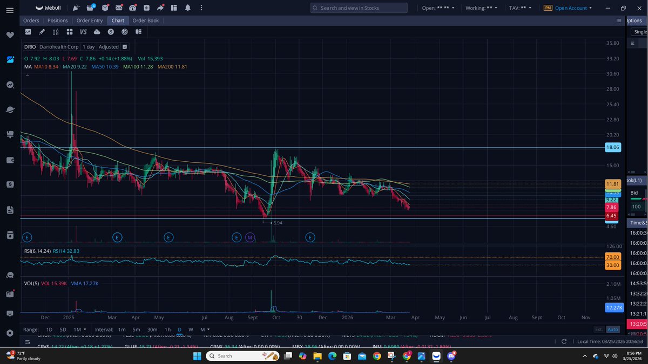Click the Open Account link
This screenshot has width=648, height=364.
(x=570, y=8)
